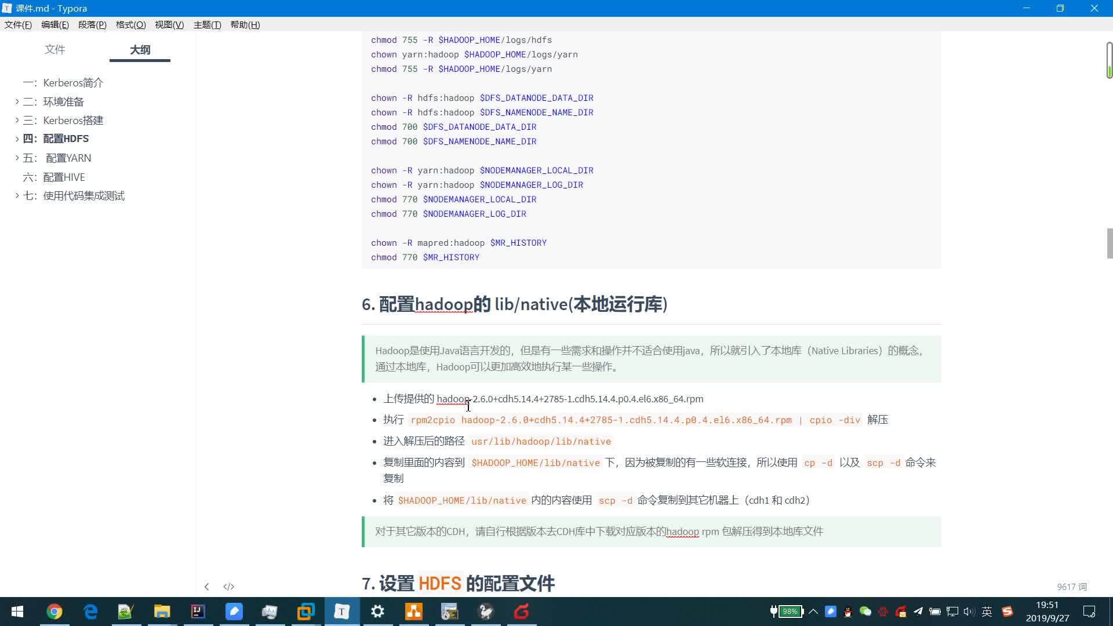The height and width of the screenshot is (626, 1113).
Task: Click the volume speaker tray icon
Action: pos(969,612)
